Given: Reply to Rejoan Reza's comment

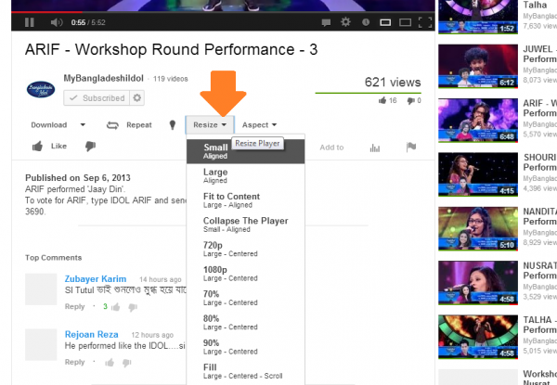Looking at the screenshot, I should [74, 362].
